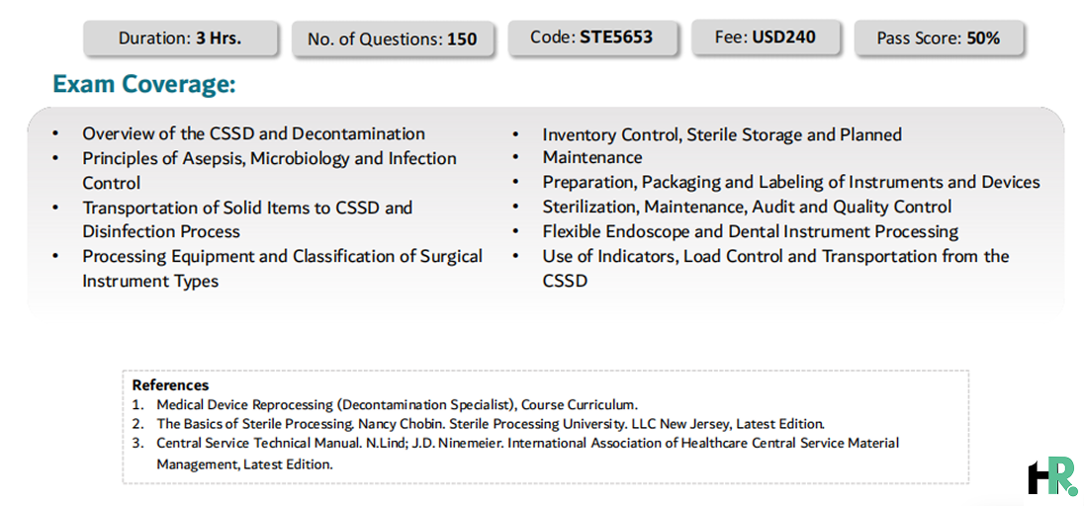Click the Exam Coverage heading
The width and height of the screenshot is (1084, 506).
[x=144, y=84]
